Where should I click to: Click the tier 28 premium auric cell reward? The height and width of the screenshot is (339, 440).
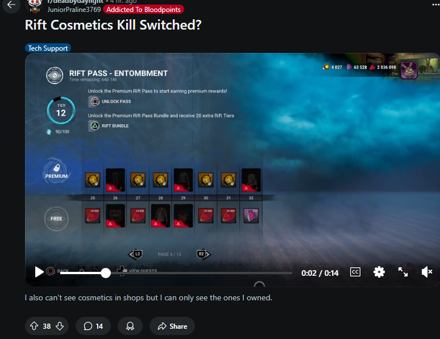160,180
